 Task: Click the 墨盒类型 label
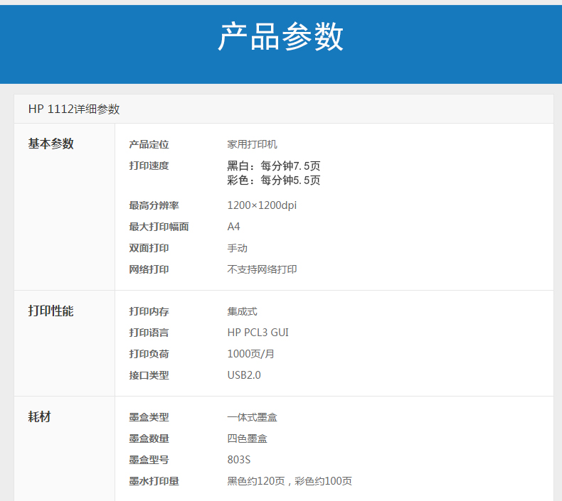[x=149, y=417]
